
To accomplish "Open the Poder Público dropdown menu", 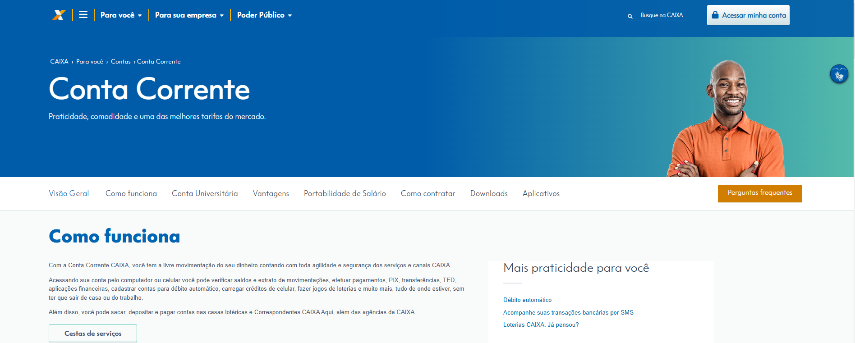I will click(x=264, y=15).
